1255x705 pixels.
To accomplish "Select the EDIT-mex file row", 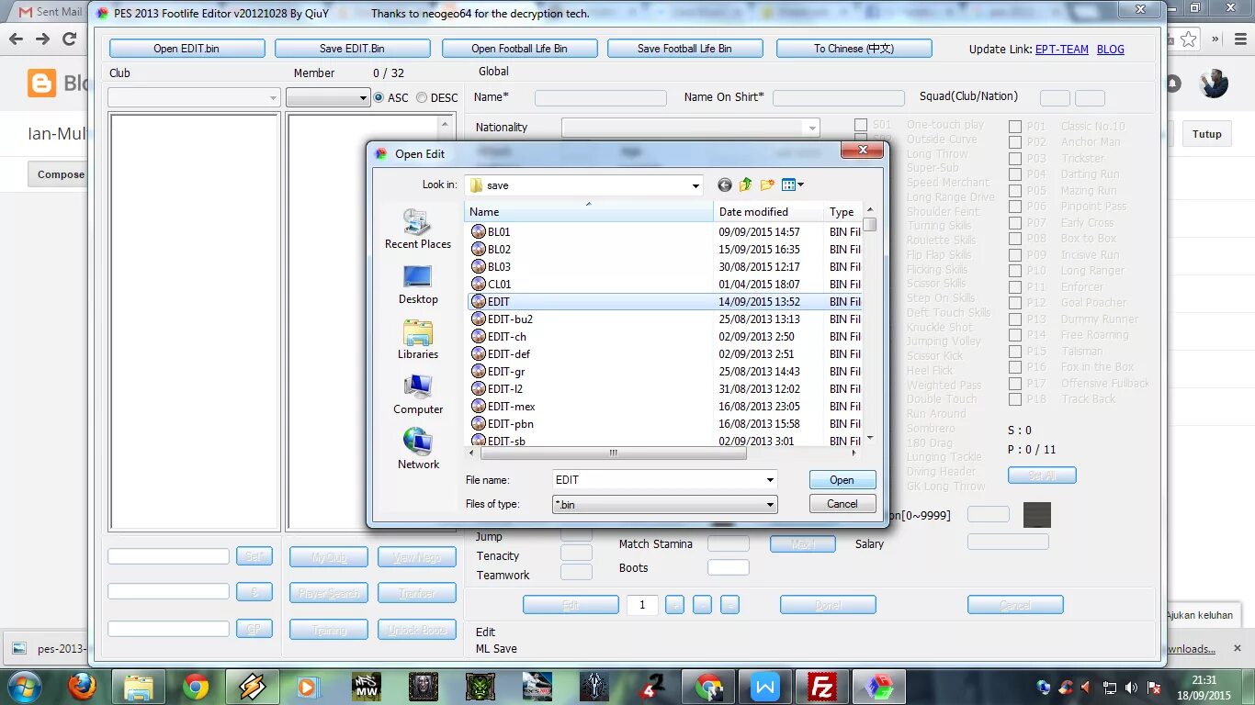I will 664,407.
